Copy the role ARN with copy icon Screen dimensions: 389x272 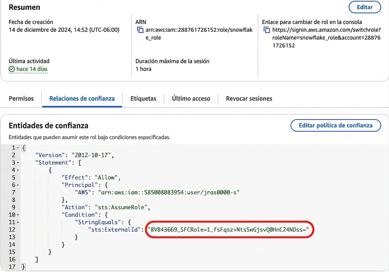click(140, 31)
